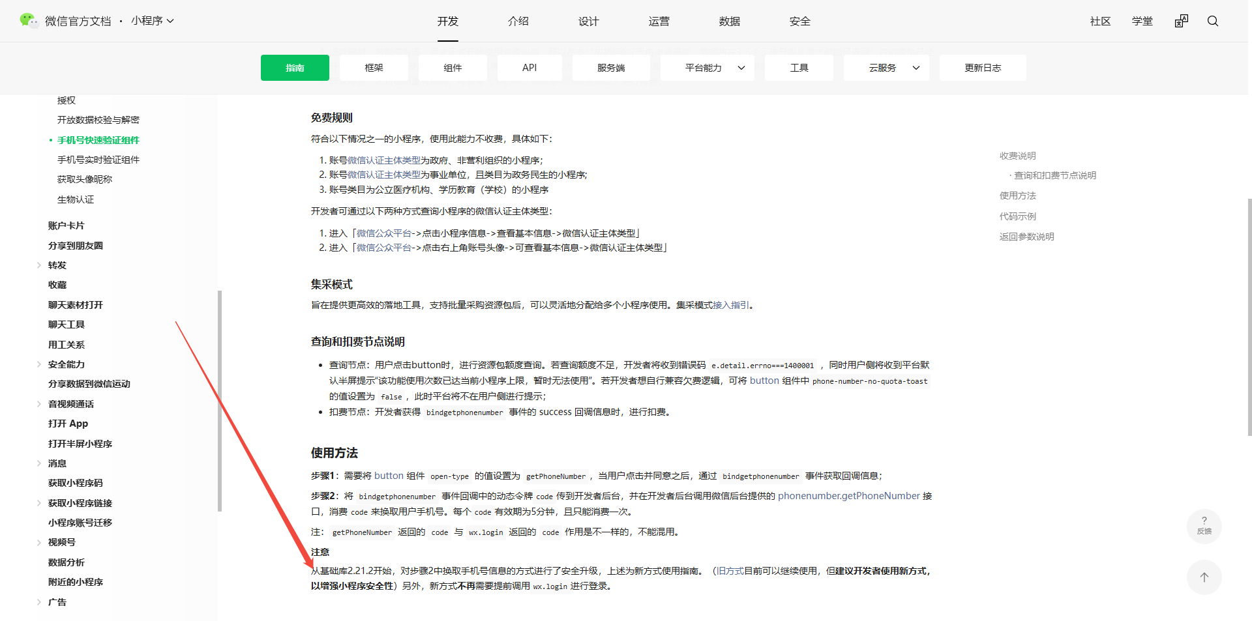Jump to 返回参数说明 in page outline
1252x621 pixels.
1027,237
